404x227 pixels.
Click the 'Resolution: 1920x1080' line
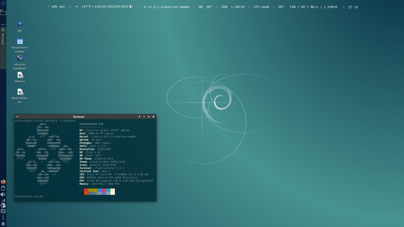tap(95, 149)
